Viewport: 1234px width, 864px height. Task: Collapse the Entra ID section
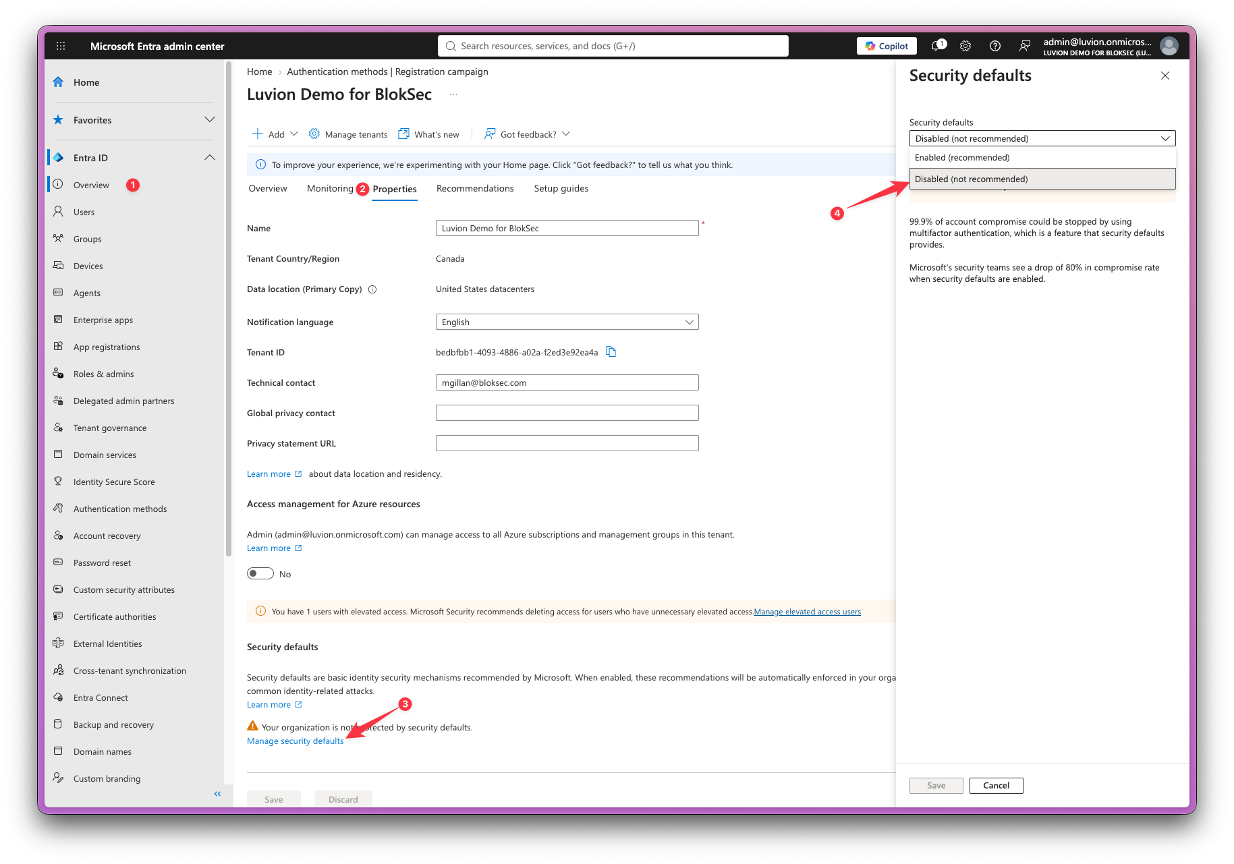[210, 157]
